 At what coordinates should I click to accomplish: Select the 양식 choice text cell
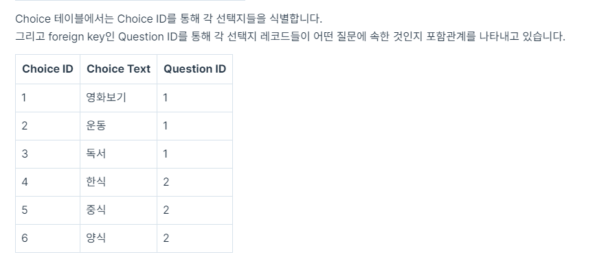point(118,238)
